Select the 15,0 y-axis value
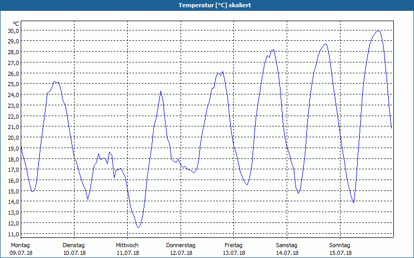This screenshot has height=258, width=414. 13,191
